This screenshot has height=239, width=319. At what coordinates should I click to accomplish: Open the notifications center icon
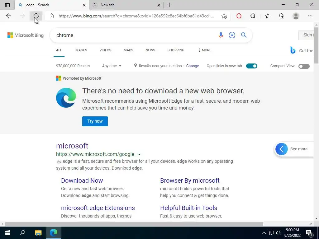click(x=309, y=233)
